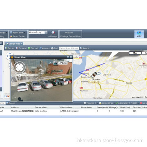The image size is (147, 147).
Task: Click the Zoomout tool
Action: pyautogui.click(x=21, y=48)
